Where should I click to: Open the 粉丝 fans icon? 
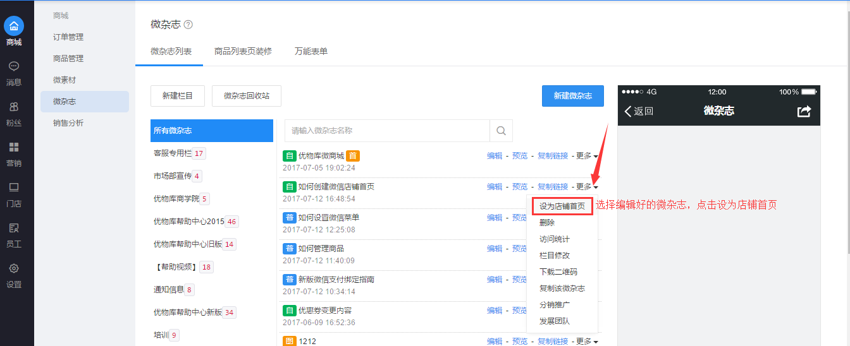(14, 107)
